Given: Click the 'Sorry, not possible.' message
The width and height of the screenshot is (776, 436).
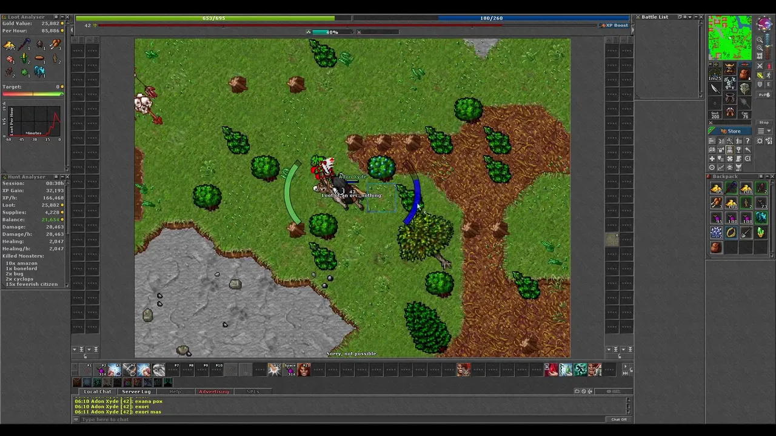Looking at the screenshot, I should pos(352,354).
